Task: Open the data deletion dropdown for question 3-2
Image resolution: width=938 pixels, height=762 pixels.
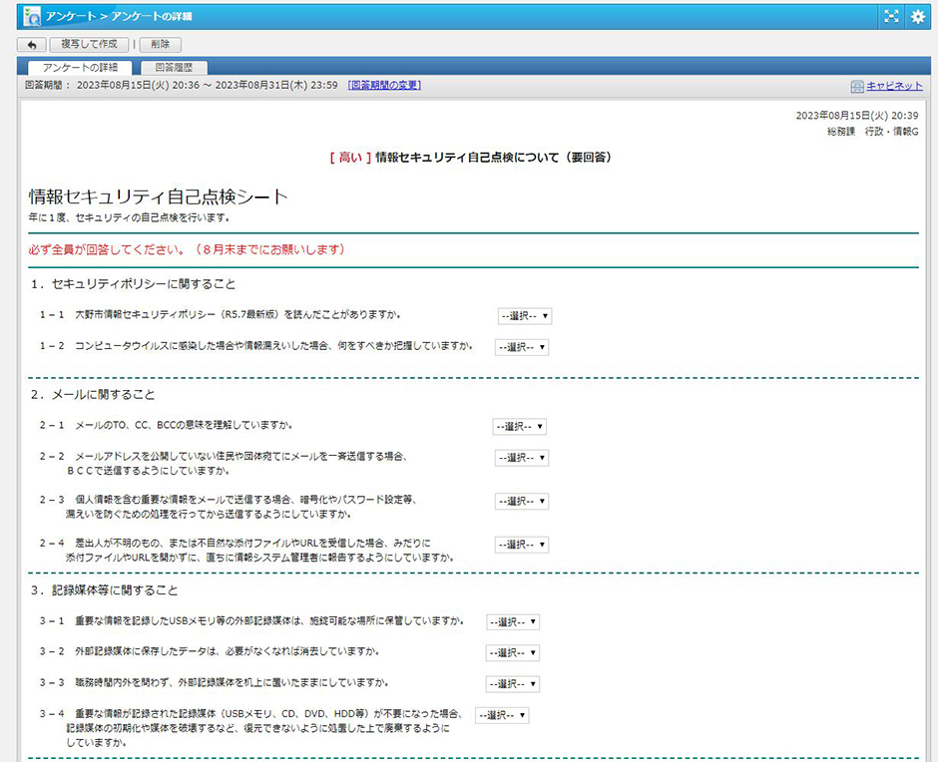Action: point(511,653)
